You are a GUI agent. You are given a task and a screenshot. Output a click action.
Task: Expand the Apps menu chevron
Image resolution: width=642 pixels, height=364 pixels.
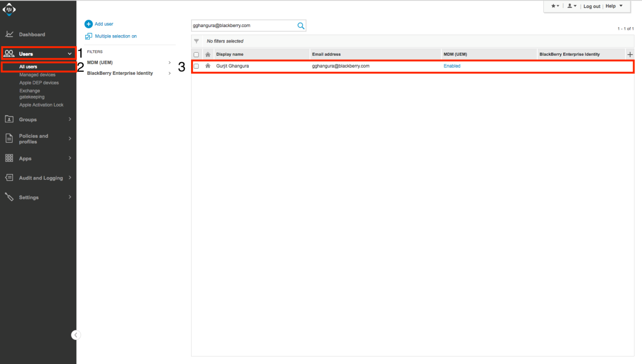pos(70,158)
